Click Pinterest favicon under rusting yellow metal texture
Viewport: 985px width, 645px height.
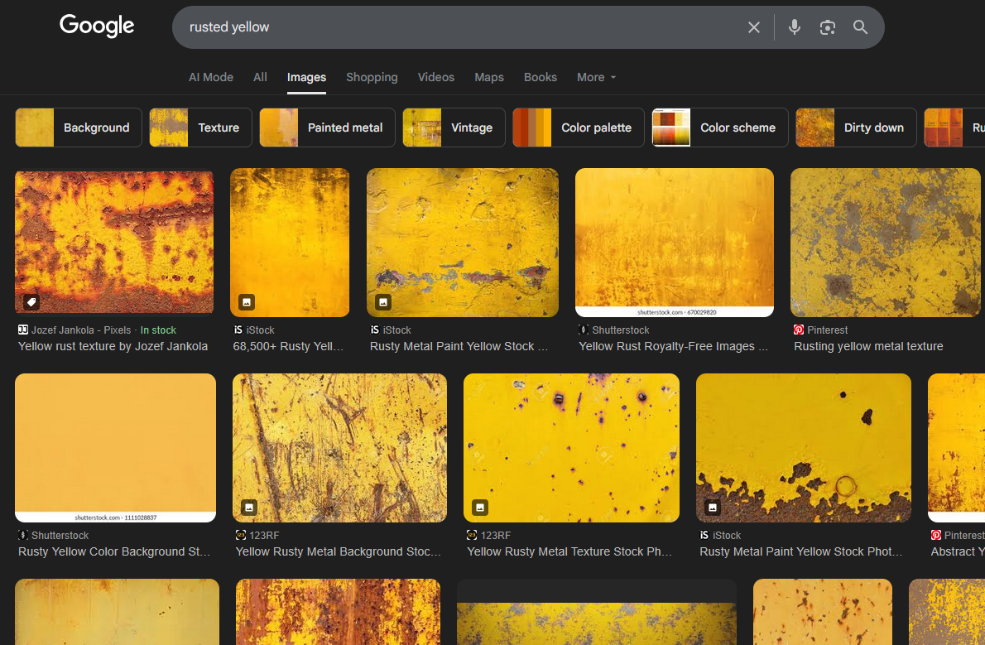click(799, 330)
